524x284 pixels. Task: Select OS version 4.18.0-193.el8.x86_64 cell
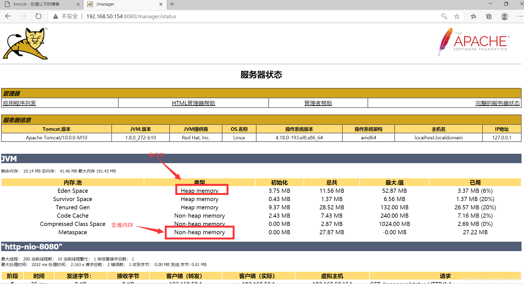[299, 137]
